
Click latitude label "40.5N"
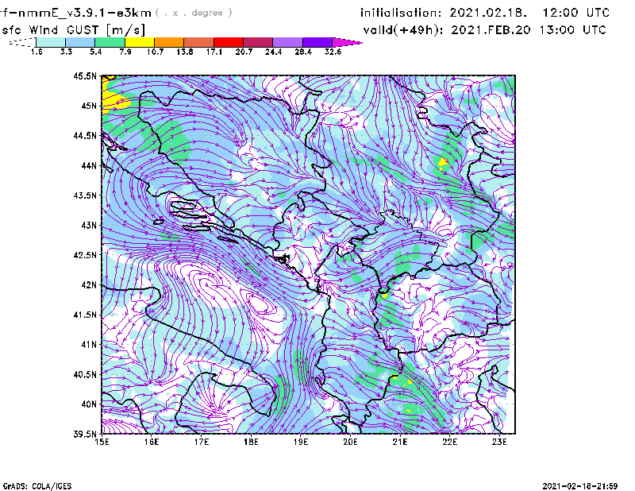click(x=85, y=374)
